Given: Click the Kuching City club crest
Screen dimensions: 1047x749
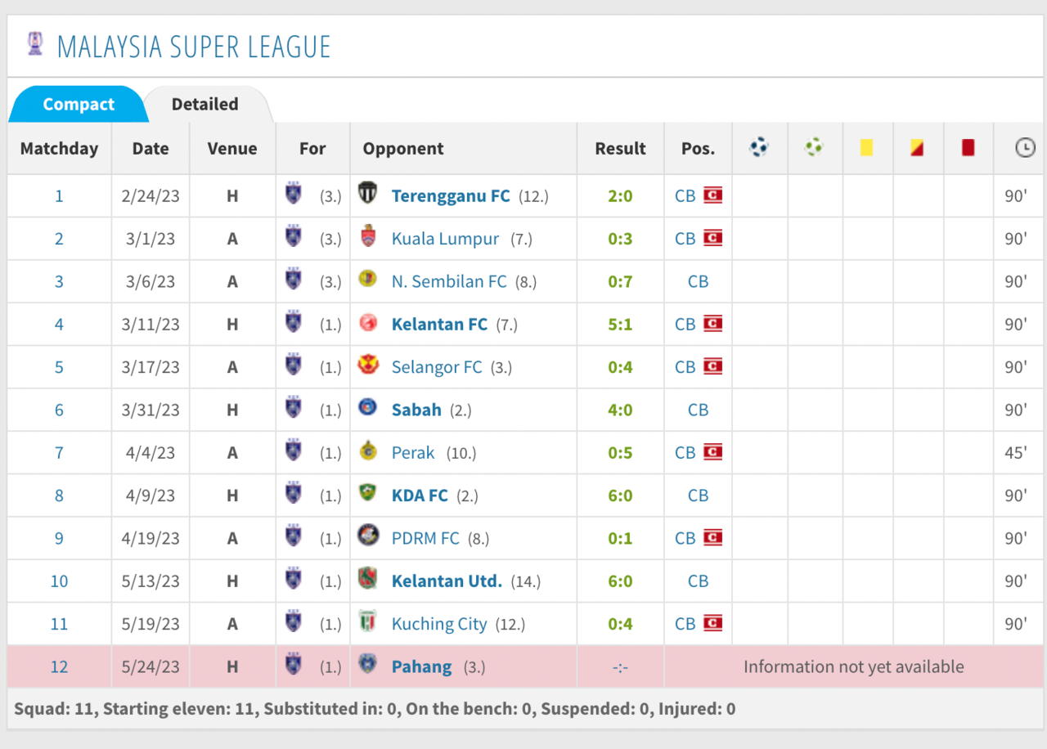Looking at the screenshot, I should click(x=368, y=622).
